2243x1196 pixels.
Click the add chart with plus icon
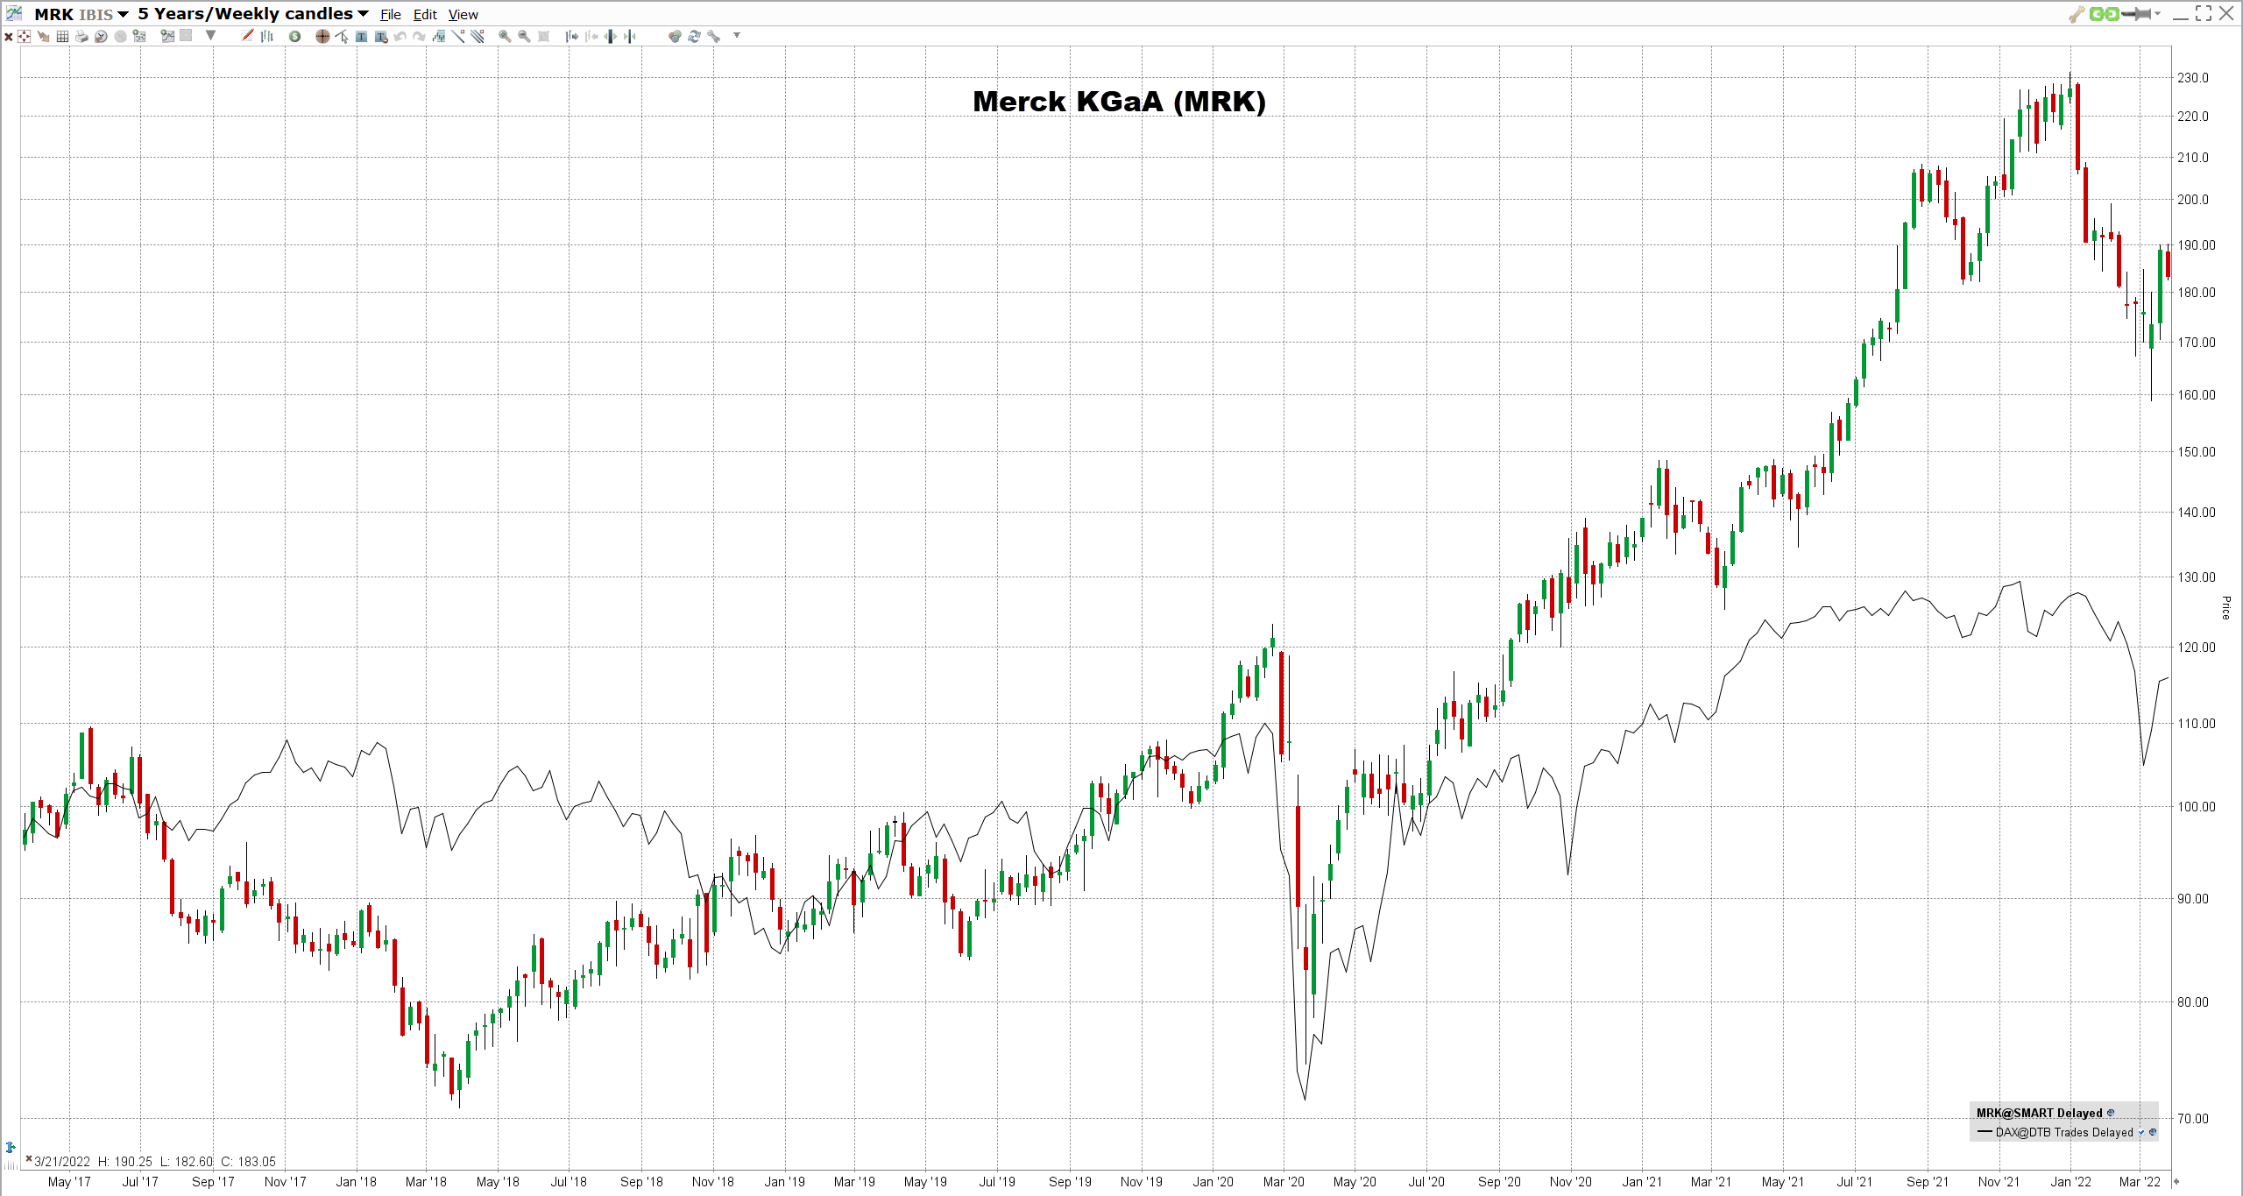coord(167,36)
